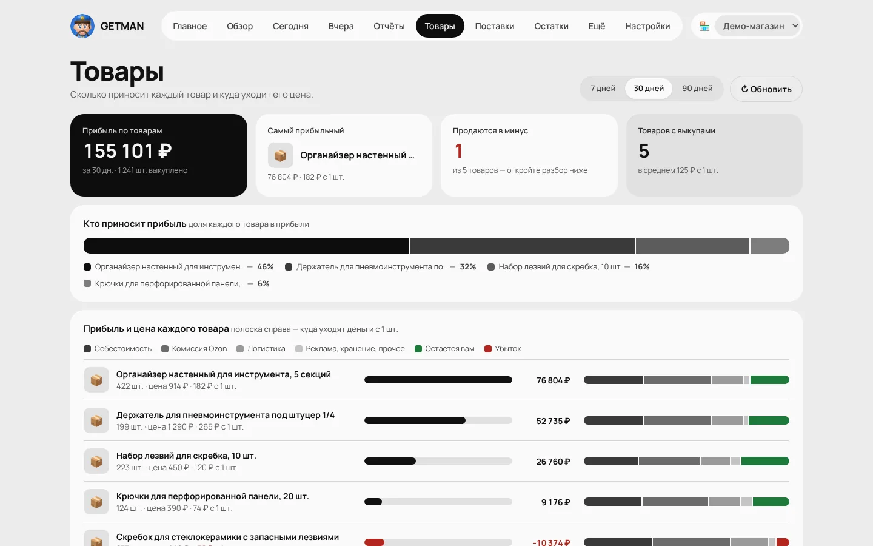
Task: Open the Вчера tab
Action: [x=341, y=26]
